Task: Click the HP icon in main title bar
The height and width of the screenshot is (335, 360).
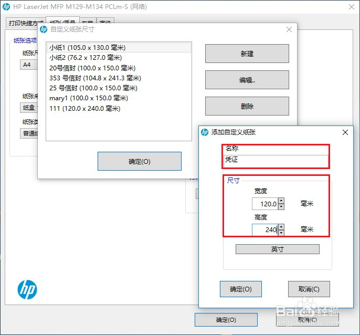Action: pyautogui.click(x=6, y=7)
